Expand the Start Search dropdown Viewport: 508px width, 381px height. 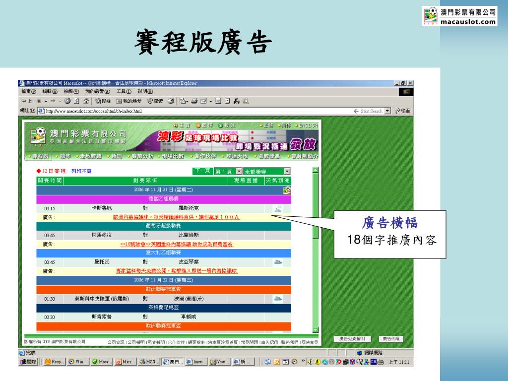387,111
